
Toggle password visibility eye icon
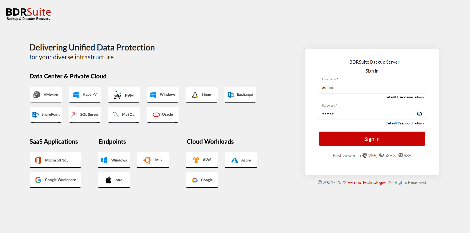click(x=419, y=114)
